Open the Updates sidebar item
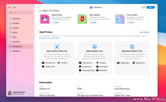Screen dimensions: 166x102 coord(20,51)
